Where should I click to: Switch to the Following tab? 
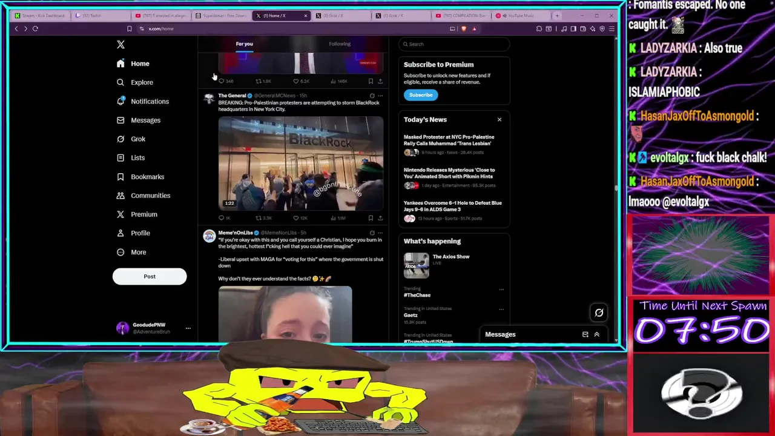pyautogui.click(x=340, y=44)
